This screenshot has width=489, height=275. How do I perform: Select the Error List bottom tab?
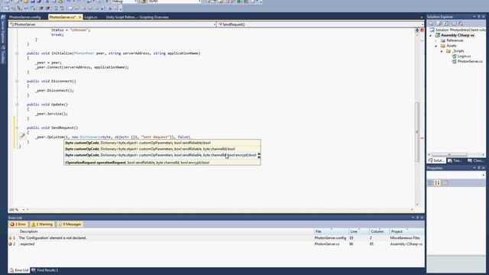coord(19,270)
